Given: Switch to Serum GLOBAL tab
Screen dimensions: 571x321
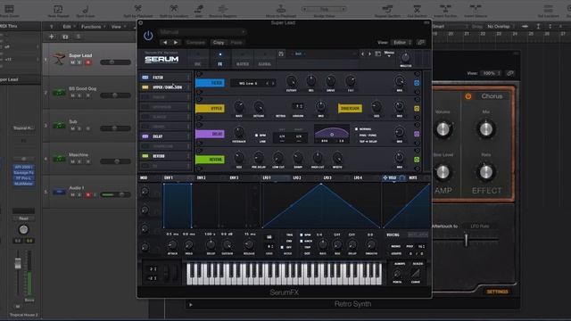Looking at the screenshot, I should (x=265, y=59).
